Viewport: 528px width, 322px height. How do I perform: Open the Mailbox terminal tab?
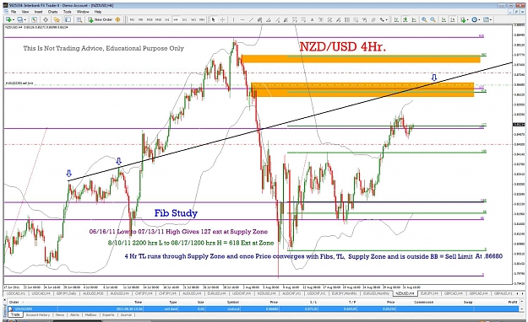point(90,315)
